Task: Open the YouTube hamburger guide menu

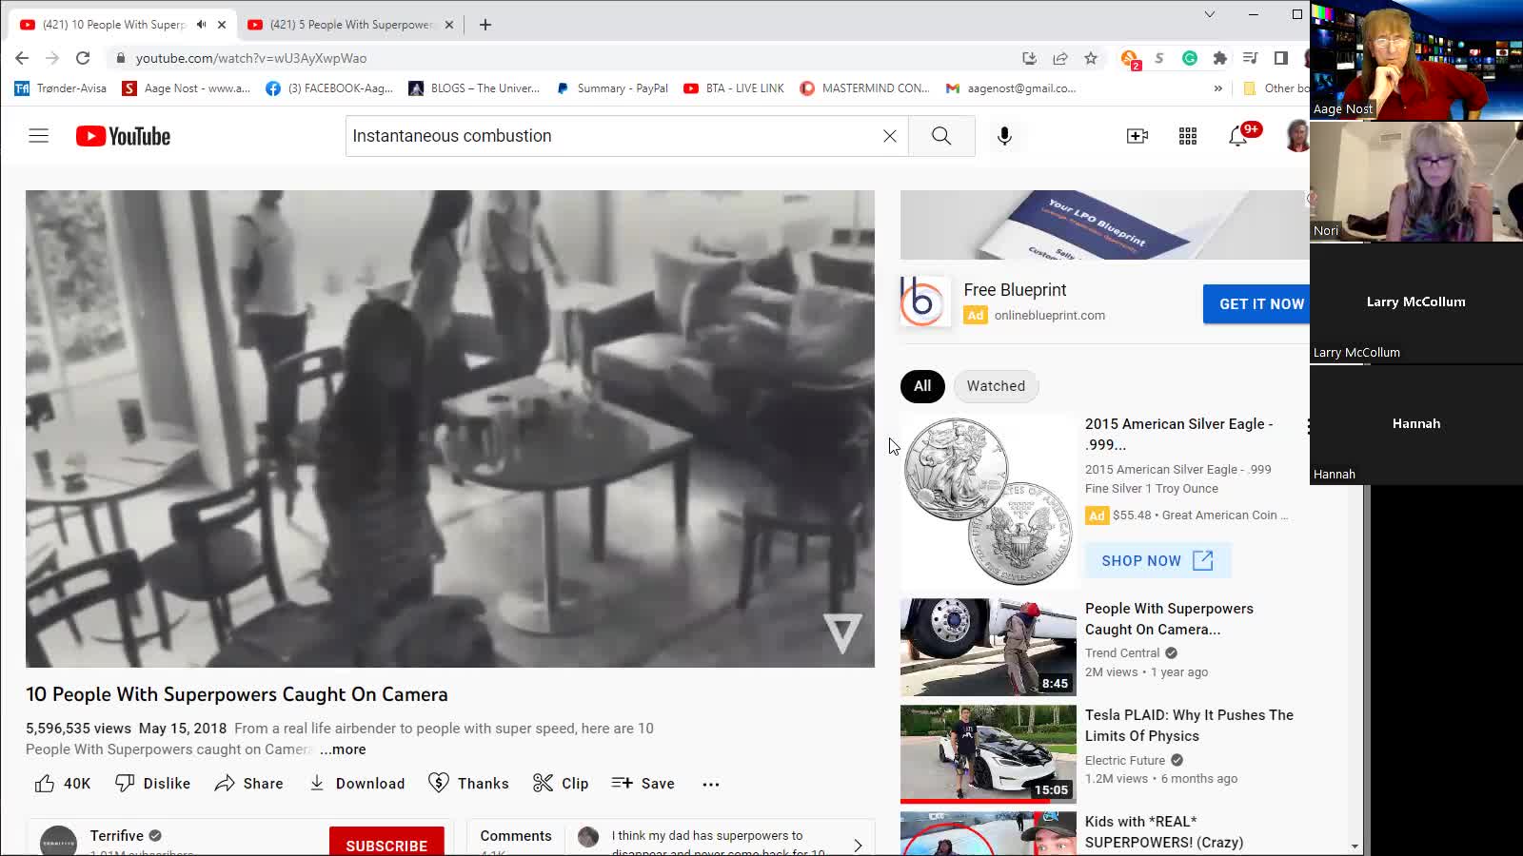Action: [x=38, y=136]
